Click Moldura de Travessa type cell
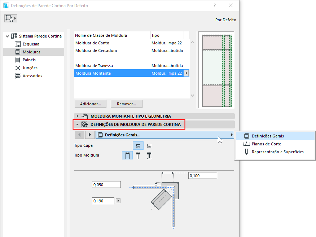Screen dimensions: 316x237 pos(167,66)
